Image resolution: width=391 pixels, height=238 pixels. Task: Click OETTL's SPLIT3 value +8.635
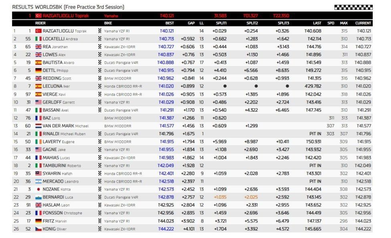coord(282,70)
